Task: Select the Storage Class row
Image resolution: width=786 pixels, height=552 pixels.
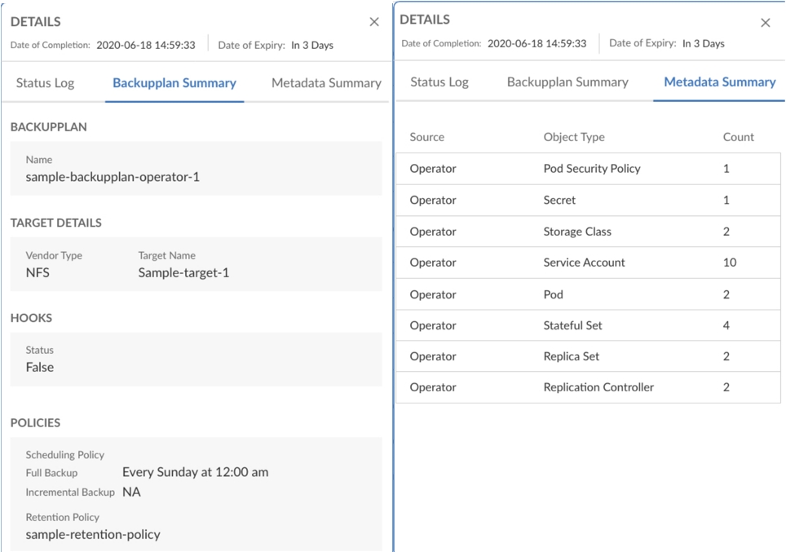Action: pyautogui.click(x=576, y=232)
